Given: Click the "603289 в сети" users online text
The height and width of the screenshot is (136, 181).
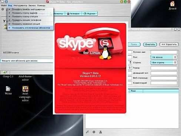Looking at the screenshot, I should (x=11, y=53).
